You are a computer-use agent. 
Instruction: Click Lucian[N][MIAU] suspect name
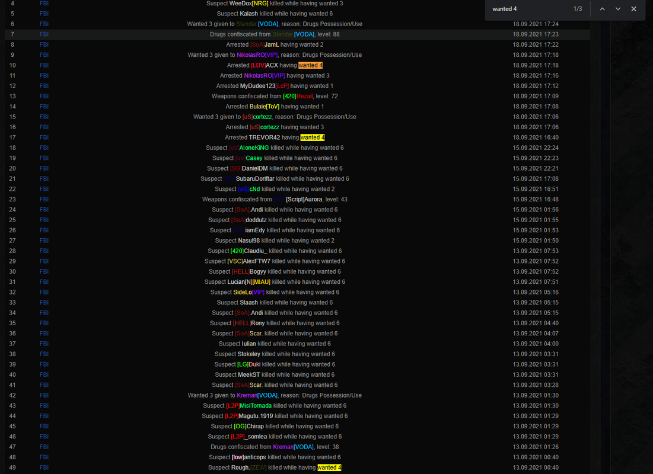(x=249, y=282)
